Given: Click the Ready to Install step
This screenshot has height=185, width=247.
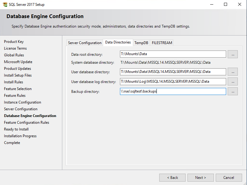Looking at the screenshot, I should [16, 129].
